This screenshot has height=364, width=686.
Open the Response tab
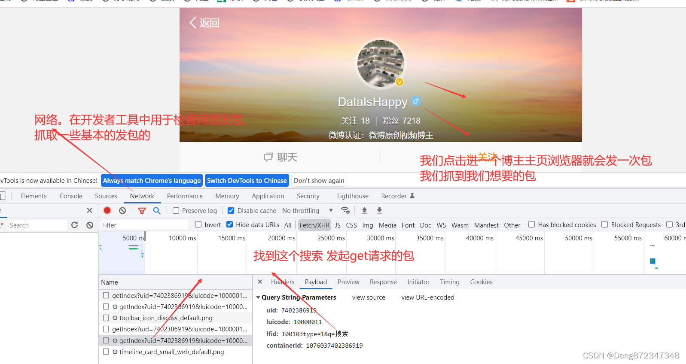[383, 282]
